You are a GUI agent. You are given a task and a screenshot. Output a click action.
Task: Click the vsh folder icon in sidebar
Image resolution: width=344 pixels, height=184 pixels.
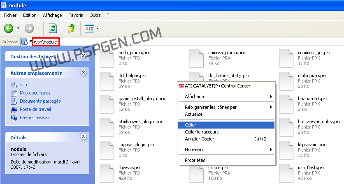[x=14, y=85]
